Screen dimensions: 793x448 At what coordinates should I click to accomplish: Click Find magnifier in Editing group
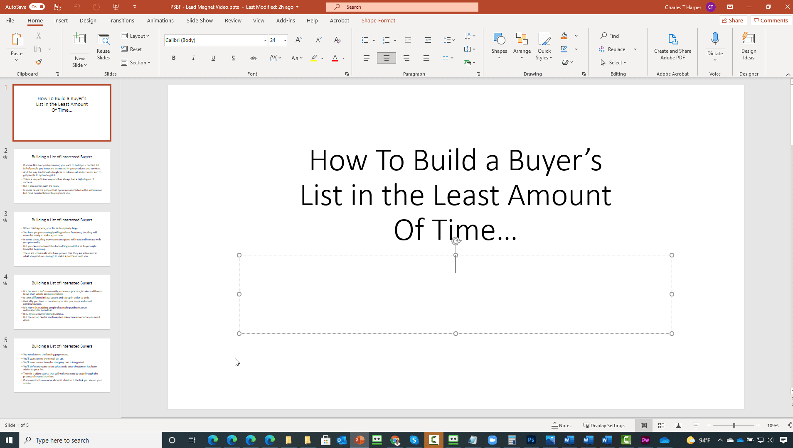(610, 36)
